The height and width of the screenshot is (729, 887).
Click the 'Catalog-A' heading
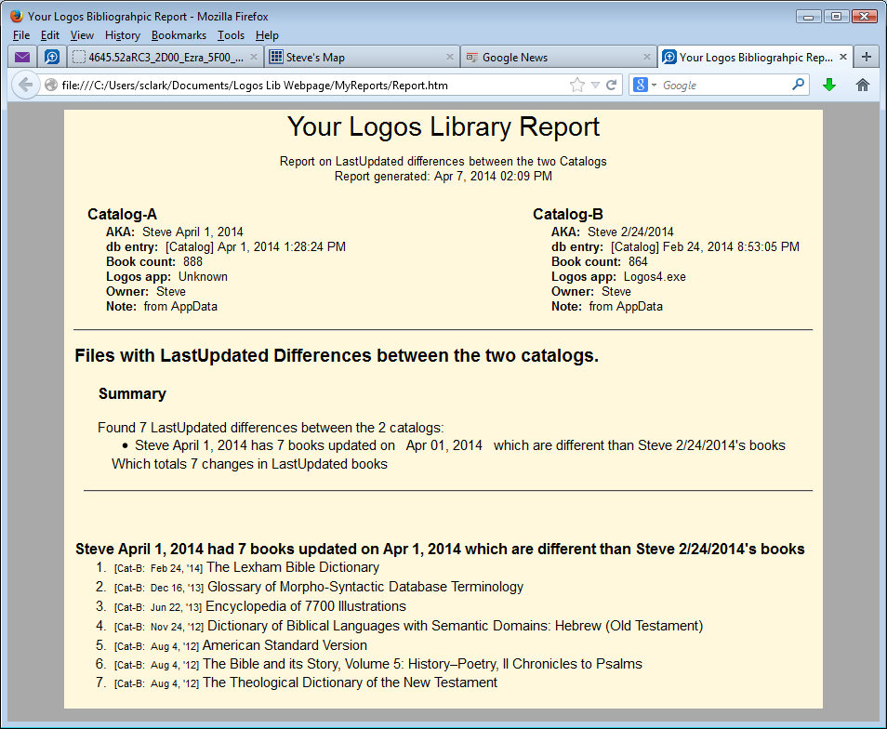tap(122, 215)
